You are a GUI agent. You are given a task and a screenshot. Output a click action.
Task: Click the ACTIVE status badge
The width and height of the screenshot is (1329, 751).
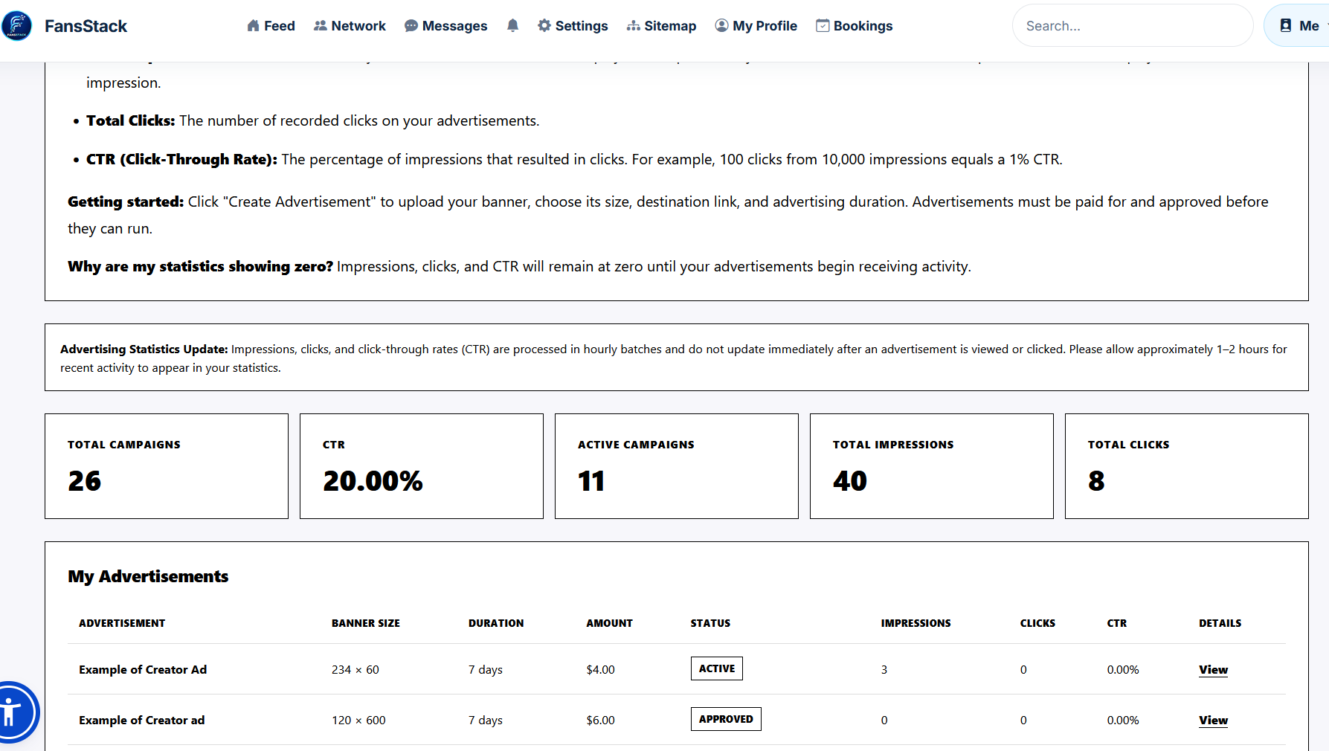click(717, 668)
